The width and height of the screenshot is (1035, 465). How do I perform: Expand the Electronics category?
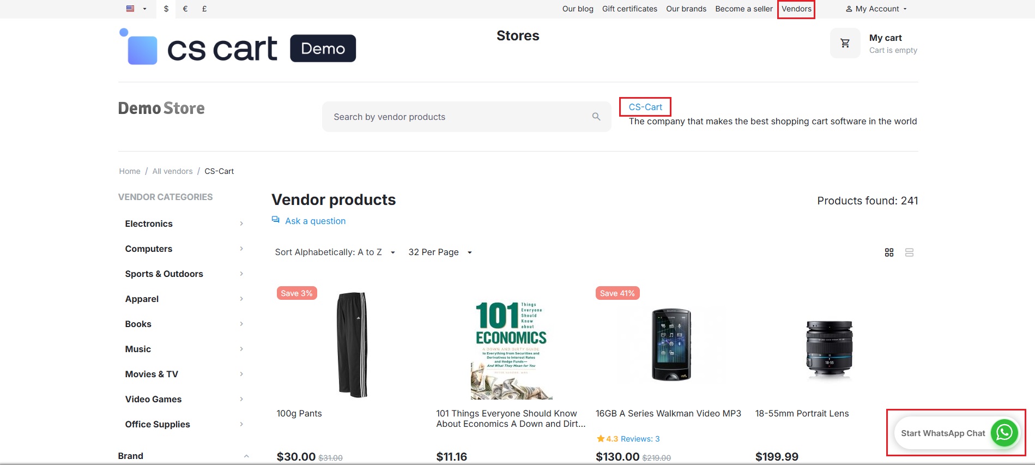pos(241,224)
